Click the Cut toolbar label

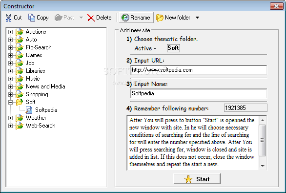[18, 18]
